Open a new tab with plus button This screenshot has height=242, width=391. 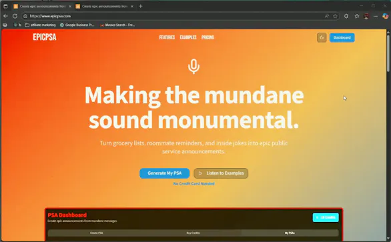coord(141,6)
